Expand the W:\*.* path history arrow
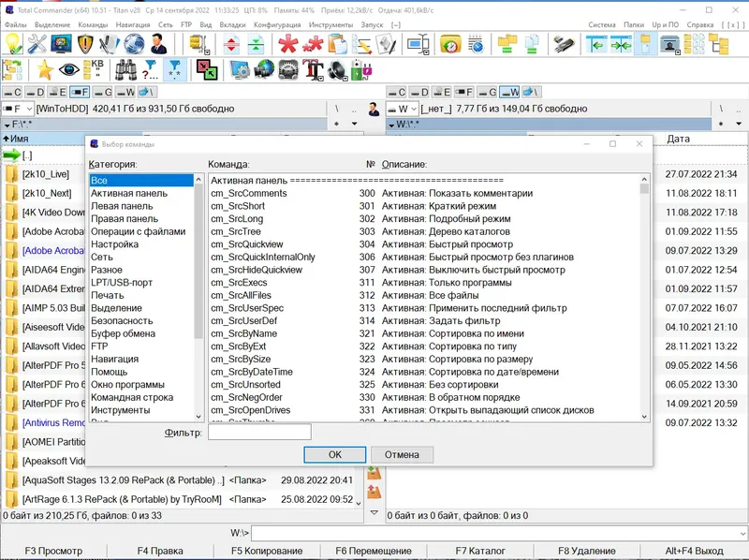The width and height of the screenshot is (749, 560). pos(391,125)
